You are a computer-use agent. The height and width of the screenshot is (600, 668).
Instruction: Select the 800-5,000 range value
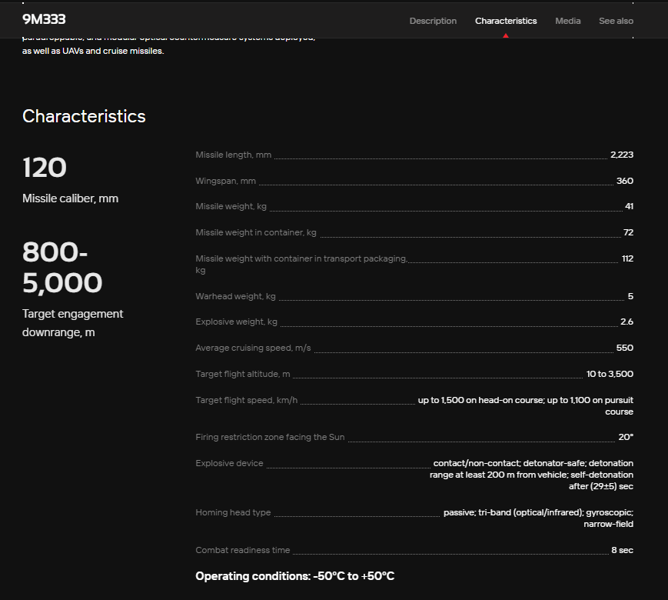pos(62,268)
